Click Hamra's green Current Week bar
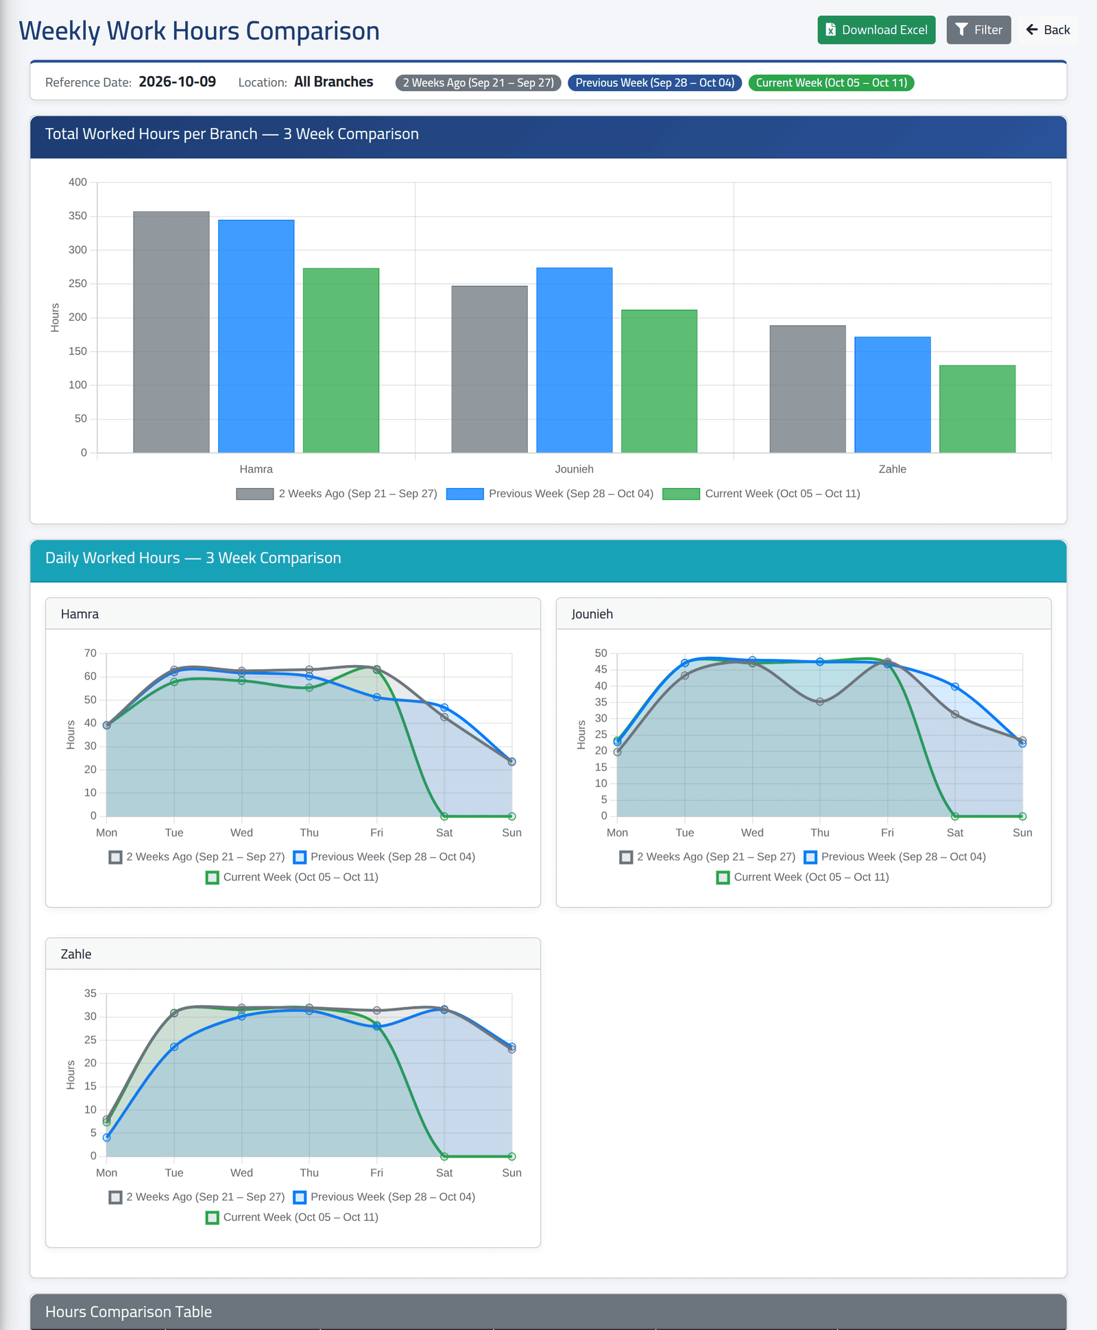Screen dimensions: 1097x1330 coord(341,361)
